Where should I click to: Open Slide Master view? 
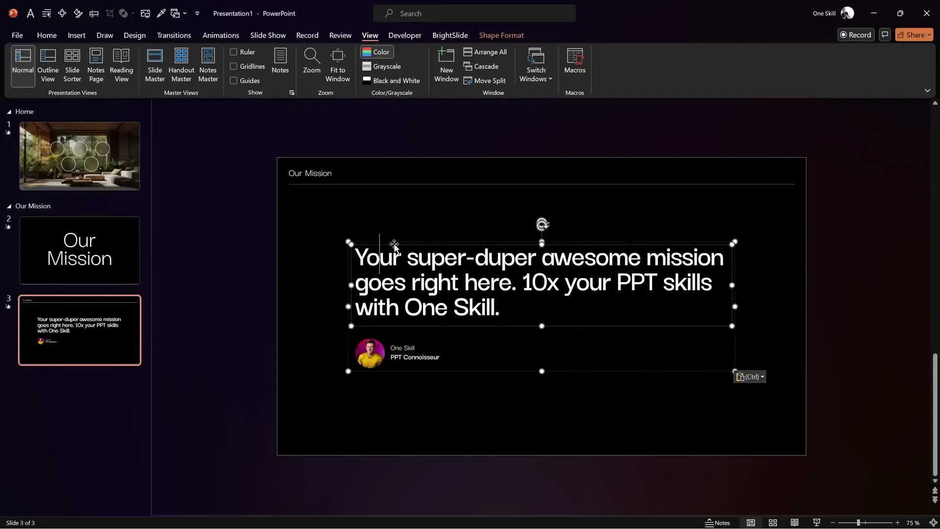tap(155, 66)
